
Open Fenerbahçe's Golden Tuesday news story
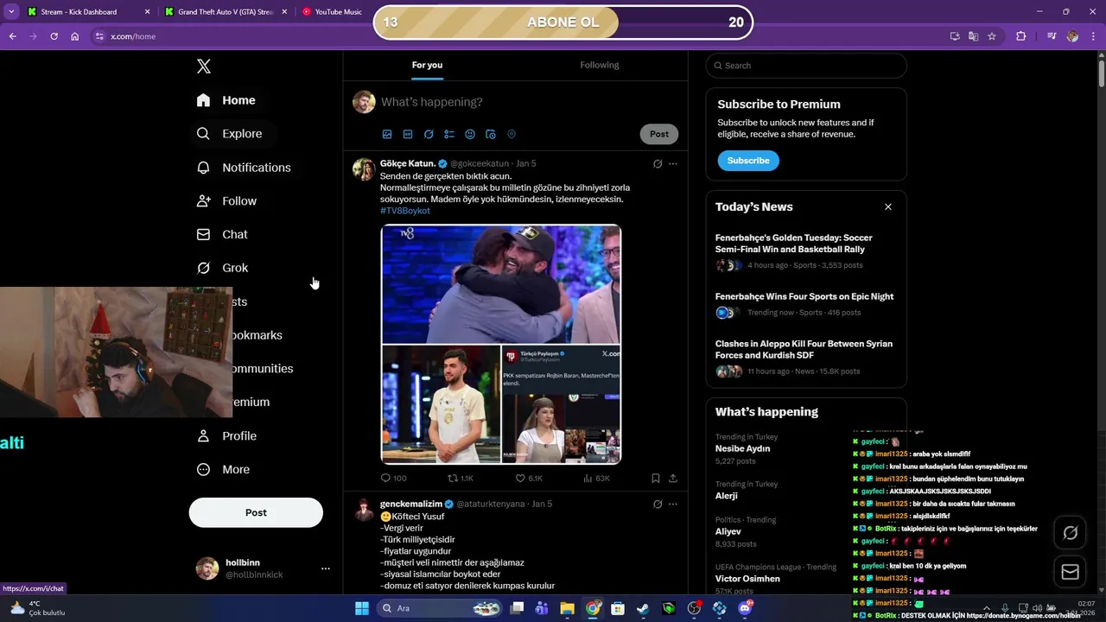point(806,251)
